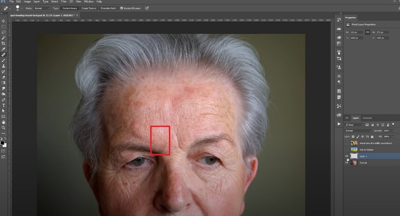Click the link width and height icon
The height and width of the screenshot is (216, 400).
click(367, 32)
